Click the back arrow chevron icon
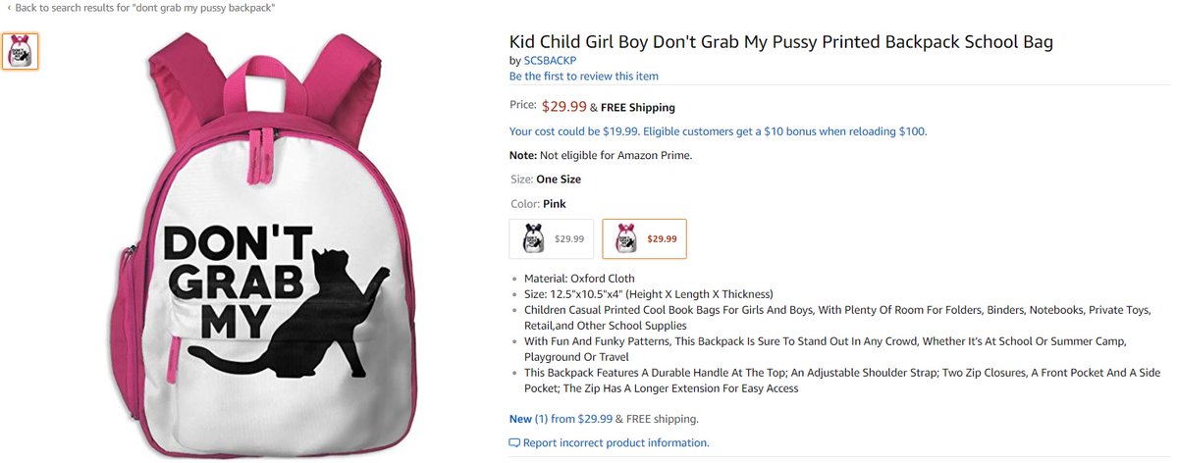 tap(9, 8)
